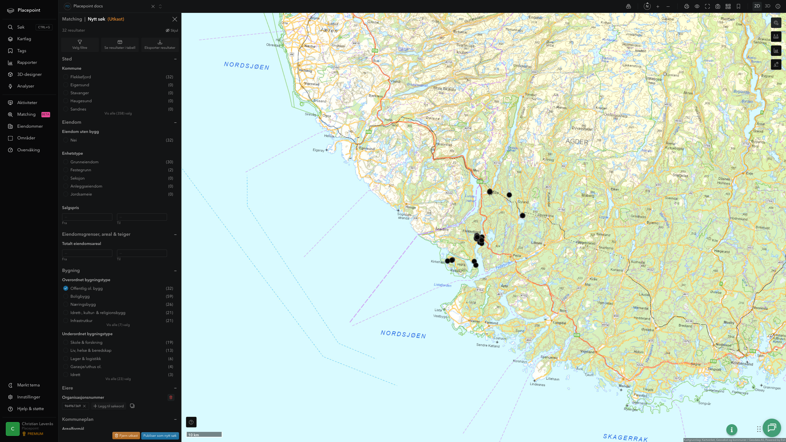Open Hjelp & støtte

(x=30, y=409)
